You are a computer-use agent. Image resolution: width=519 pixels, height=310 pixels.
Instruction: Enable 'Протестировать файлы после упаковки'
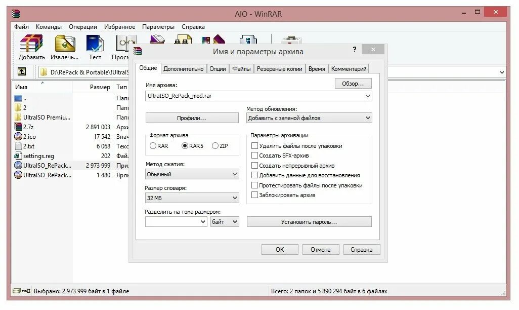pos(254,185)
